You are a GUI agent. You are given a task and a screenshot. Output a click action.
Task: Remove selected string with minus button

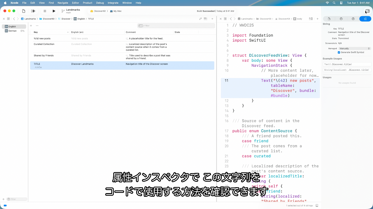(x=37, y=26)
